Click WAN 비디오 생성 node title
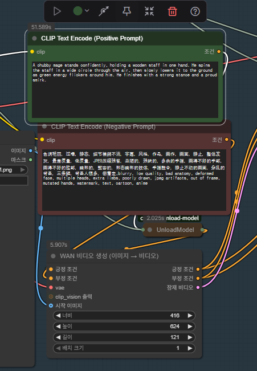Image resolution: width=257 pixels, height=371 pixels. (x=109, y=256)
